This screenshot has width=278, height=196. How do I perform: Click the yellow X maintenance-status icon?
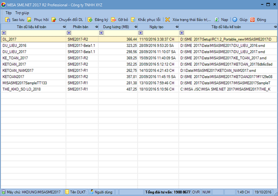168,20
